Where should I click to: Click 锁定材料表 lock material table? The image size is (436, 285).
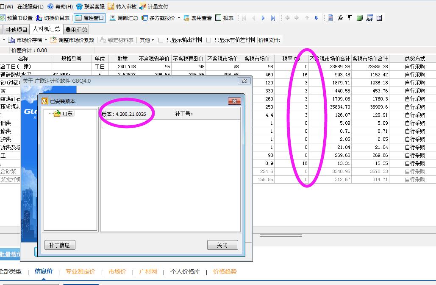[x=117, y=40]
